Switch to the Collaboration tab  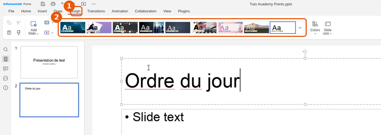click(146, 11)
